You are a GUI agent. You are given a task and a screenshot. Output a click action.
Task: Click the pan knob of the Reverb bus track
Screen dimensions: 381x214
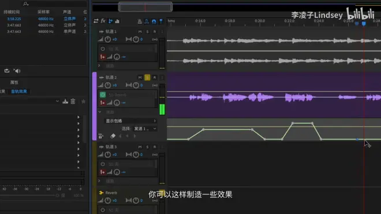[136, 200]
